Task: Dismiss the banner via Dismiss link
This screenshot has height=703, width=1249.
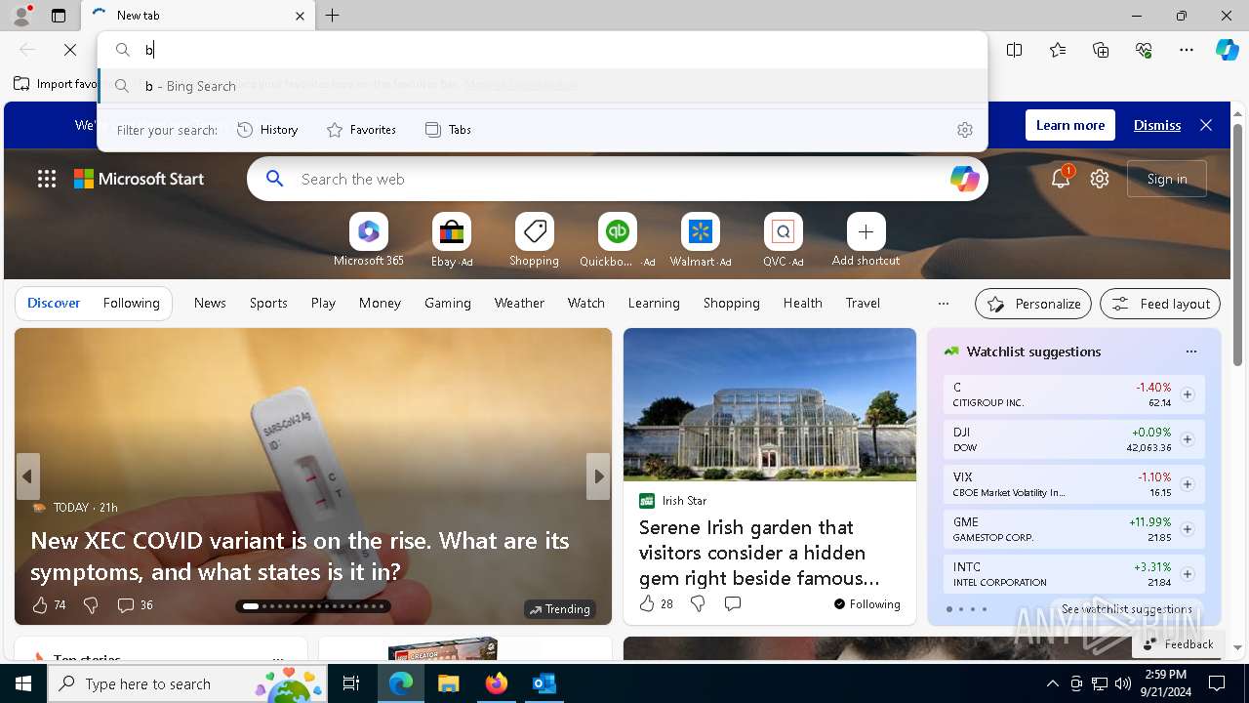Action: pyautogui.click(x=1157, y=125)
